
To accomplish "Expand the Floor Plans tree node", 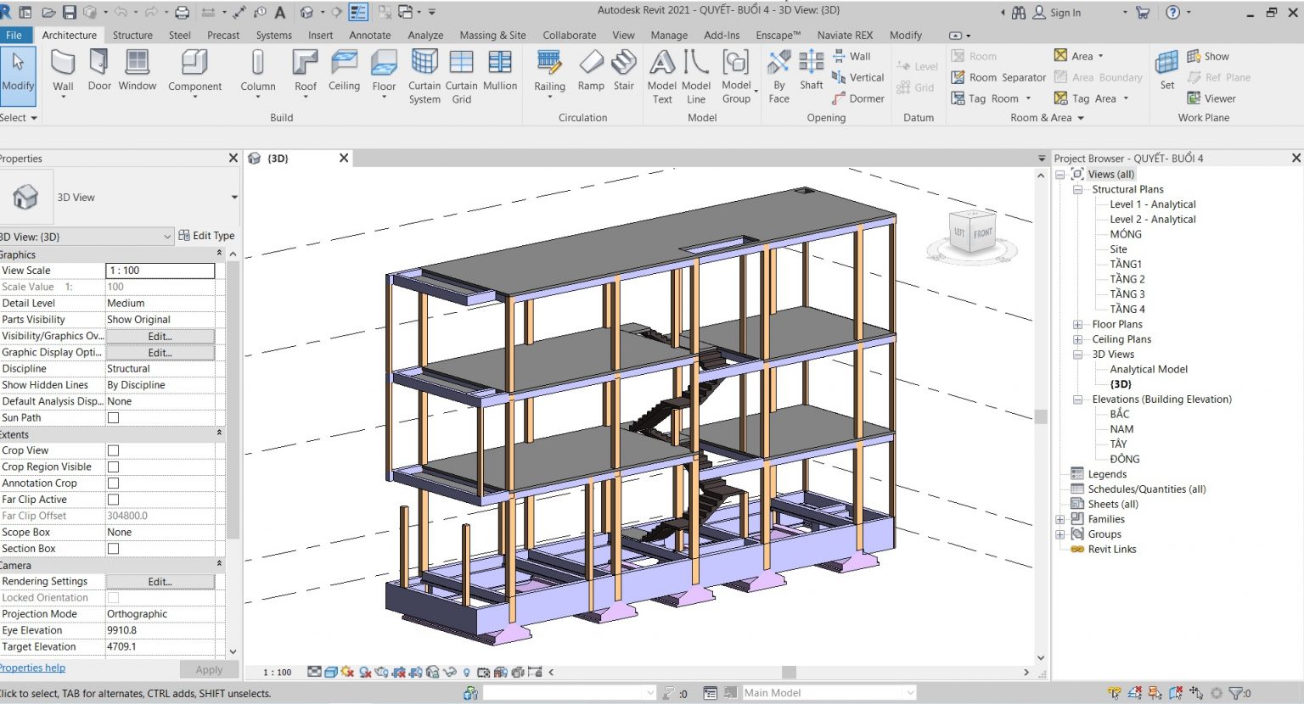I will 1076,324.
